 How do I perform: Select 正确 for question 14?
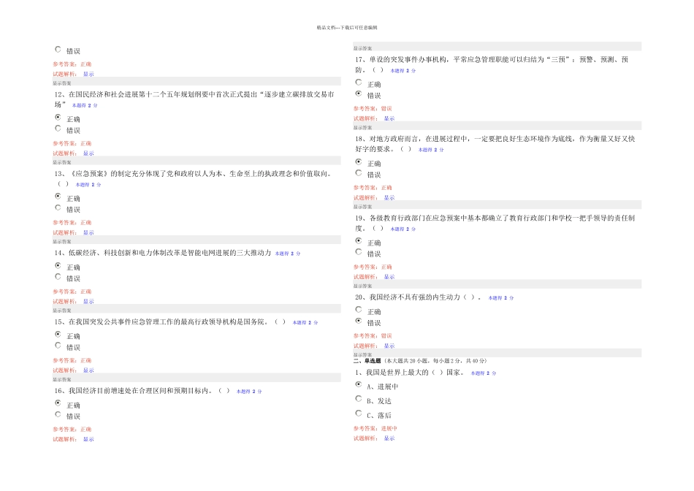58,266
